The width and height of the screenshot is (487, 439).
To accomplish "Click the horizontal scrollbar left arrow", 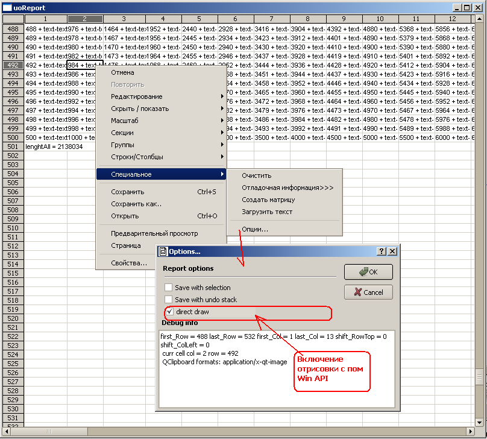I will (8, 432).
